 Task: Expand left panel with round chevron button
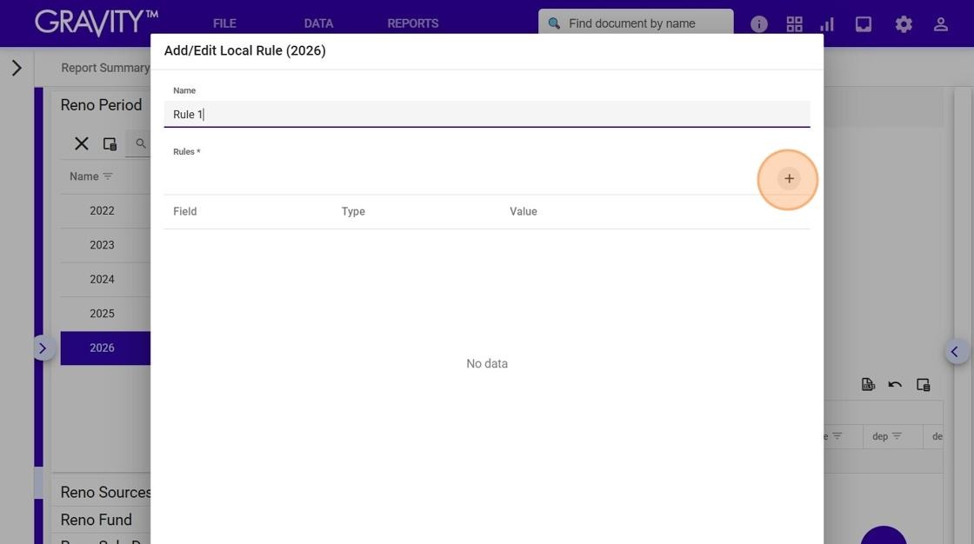(x=43, y=348)
